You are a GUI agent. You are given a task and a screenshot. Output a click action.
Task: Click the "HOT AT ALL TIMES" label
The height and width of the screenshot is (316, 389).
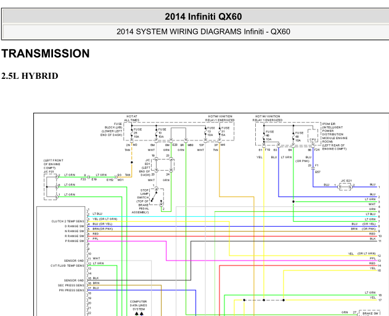click(x=132, y=118)
